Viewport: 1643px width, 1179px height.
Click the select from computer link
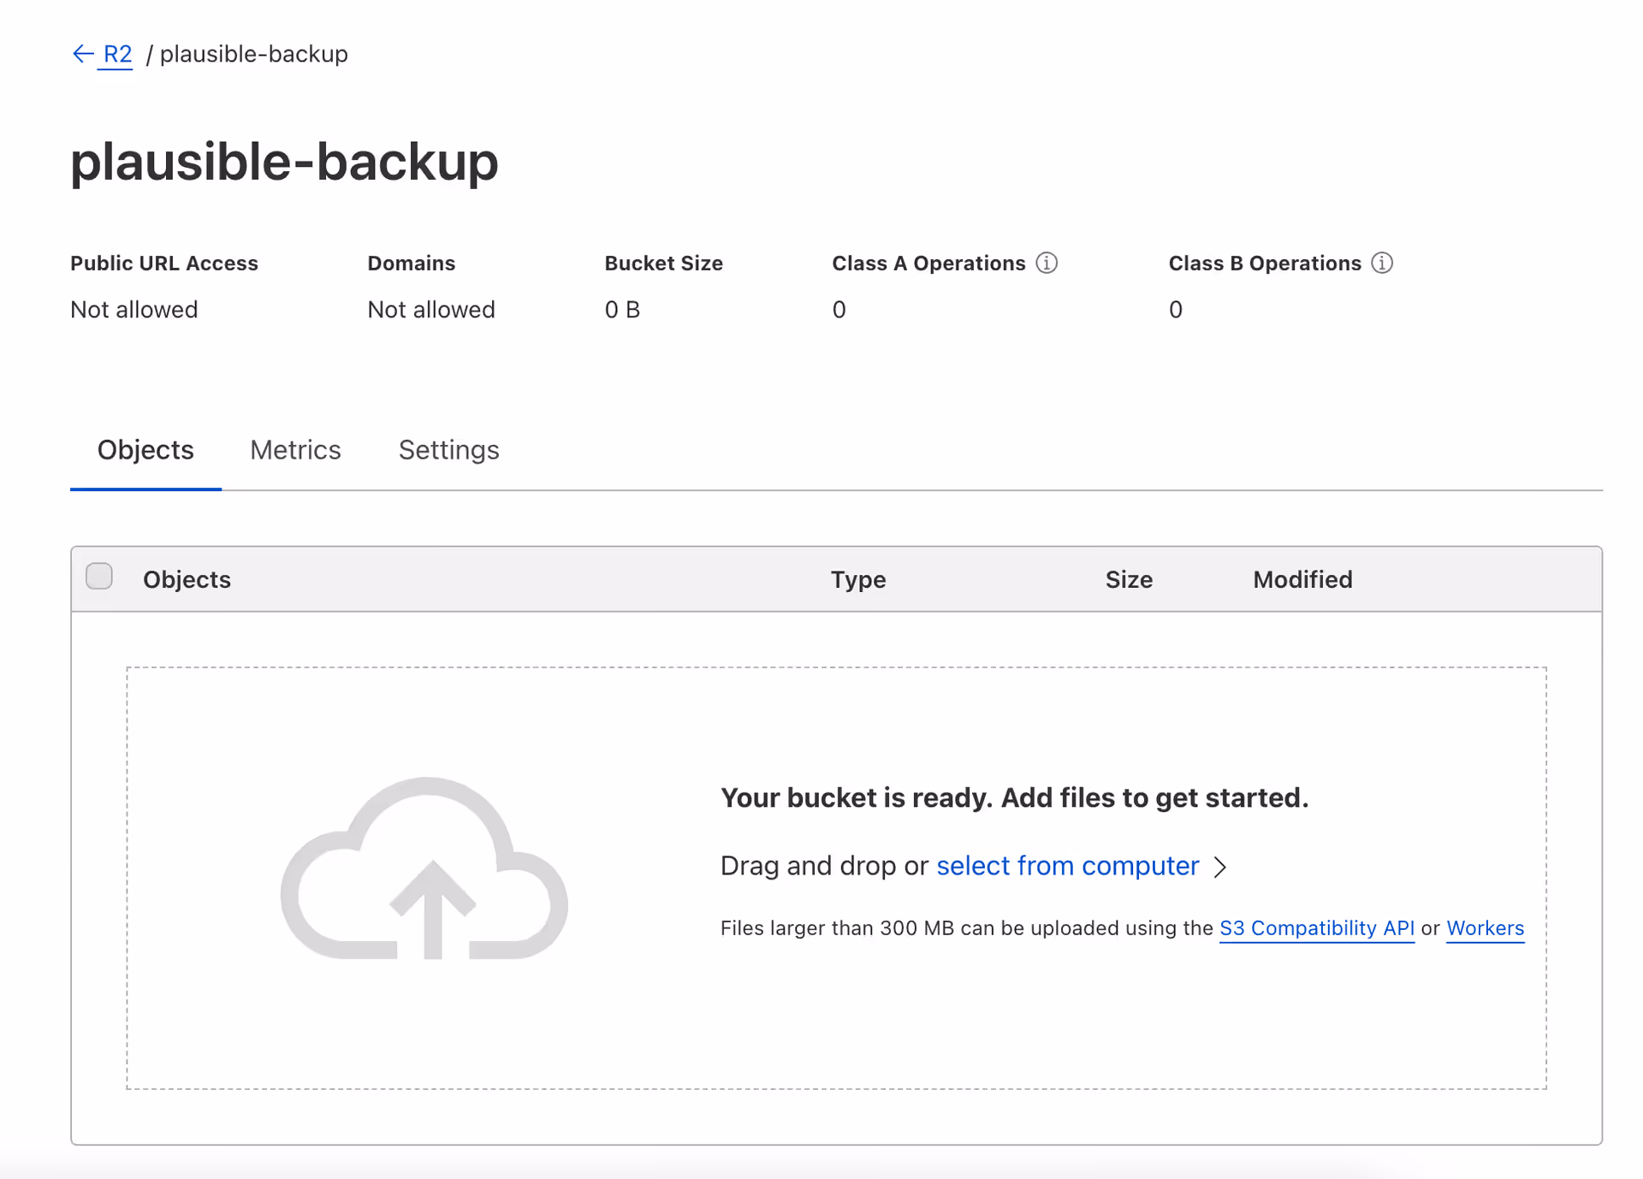pos(1067,866)
